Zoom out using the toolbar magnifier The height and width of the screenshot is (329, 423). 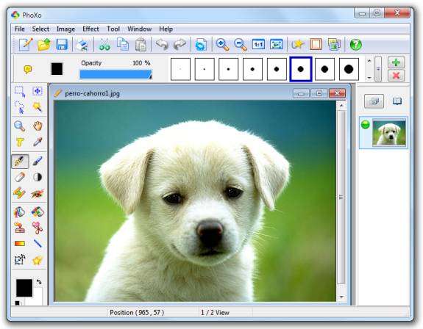(240, 44)
